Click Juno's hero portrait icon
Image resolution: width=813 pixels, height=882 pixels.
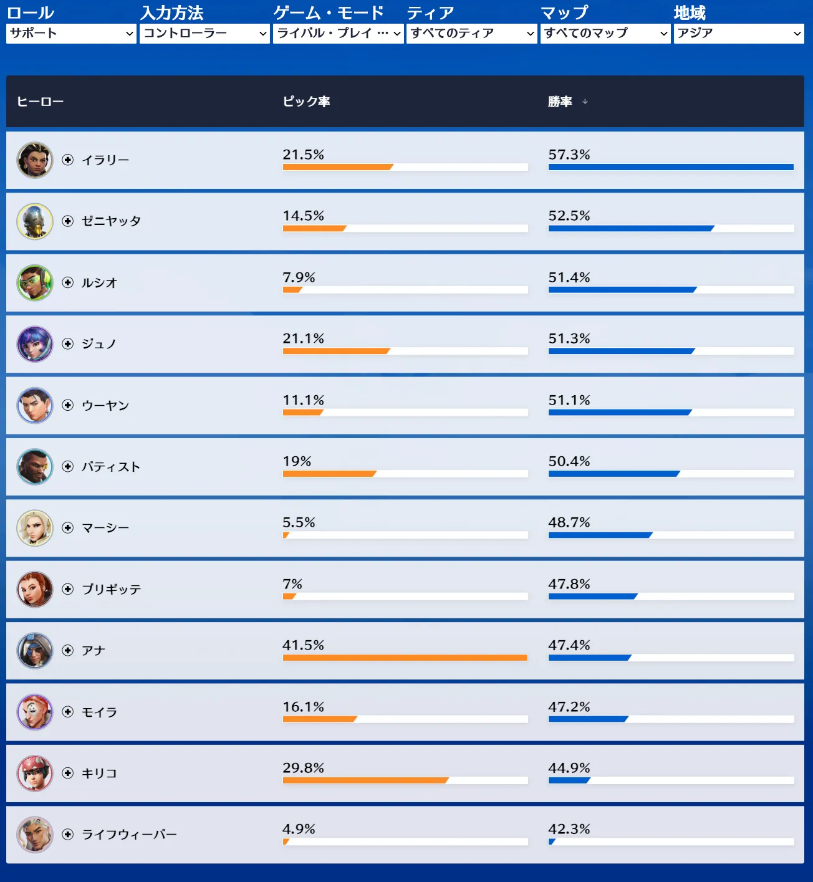pyautogui.click(x=35, y=344)
